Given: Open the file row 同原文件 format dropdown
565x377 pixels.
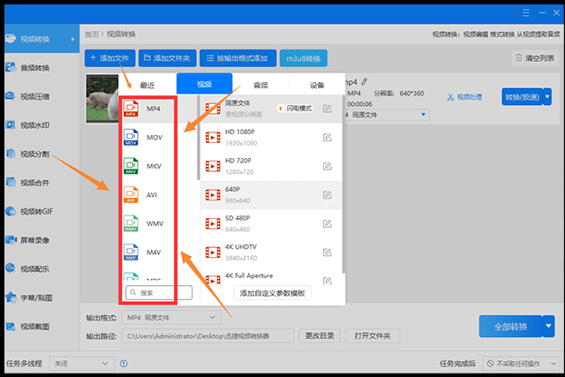Looking at the screenshot, I should [x=387, y=115].
